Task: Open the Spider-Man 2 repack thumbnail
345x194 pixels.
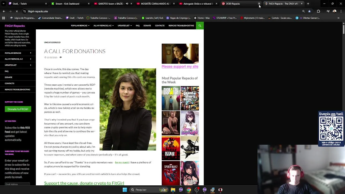Action: pyautogui.click(x=171, y=173)
